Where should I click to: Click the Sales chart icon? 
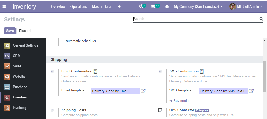(7, 66)
